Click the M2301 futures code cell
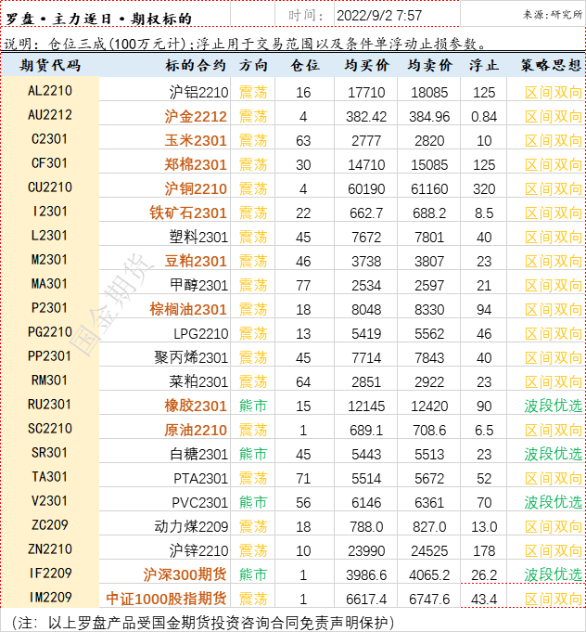 tap(49, 260)
